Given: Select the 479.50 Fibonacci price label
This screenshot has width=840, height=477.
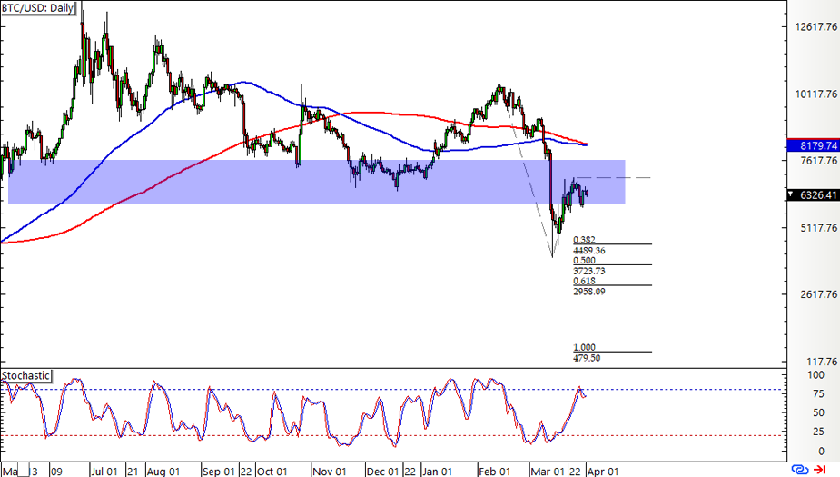Looking at the screenshot, I should tap(587, 358).
